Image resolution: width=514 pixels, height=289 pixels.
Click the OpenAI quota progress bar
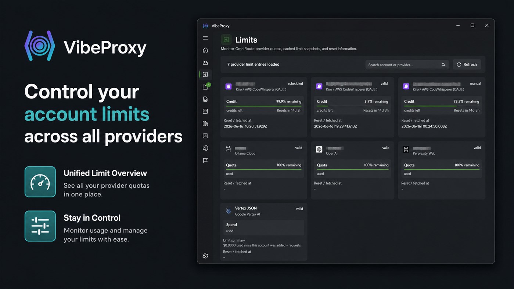click(x=352, y=170)
